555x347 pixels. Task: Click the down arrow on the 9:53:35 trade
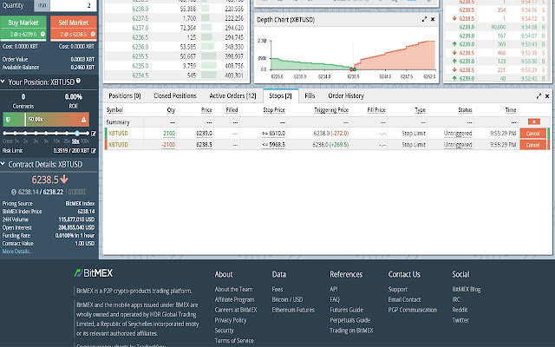point(454,53)
